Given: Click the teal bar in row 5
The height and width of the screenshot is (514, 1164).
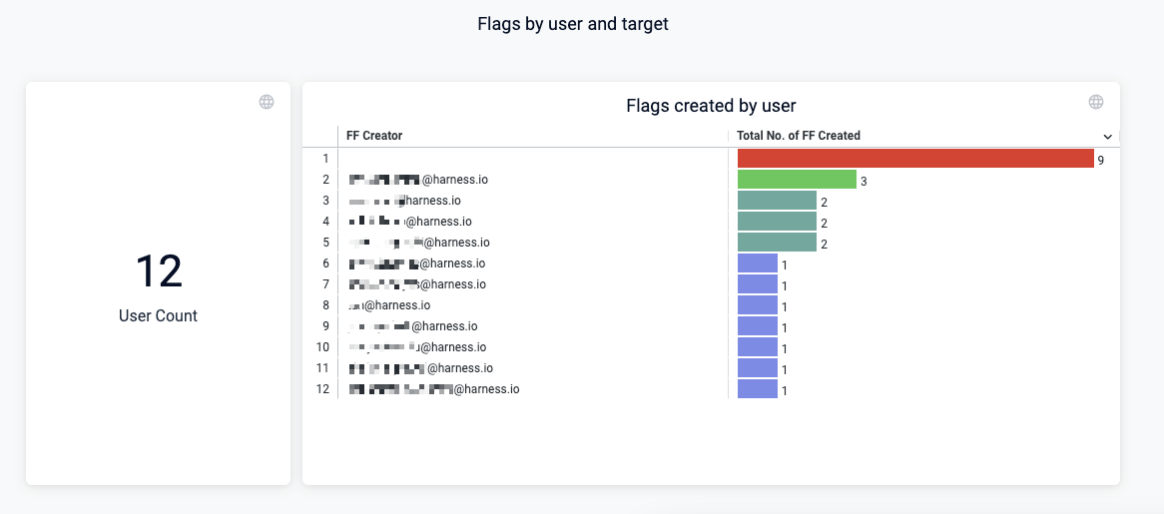Looking at the screenshot, I should pos(777,243).
